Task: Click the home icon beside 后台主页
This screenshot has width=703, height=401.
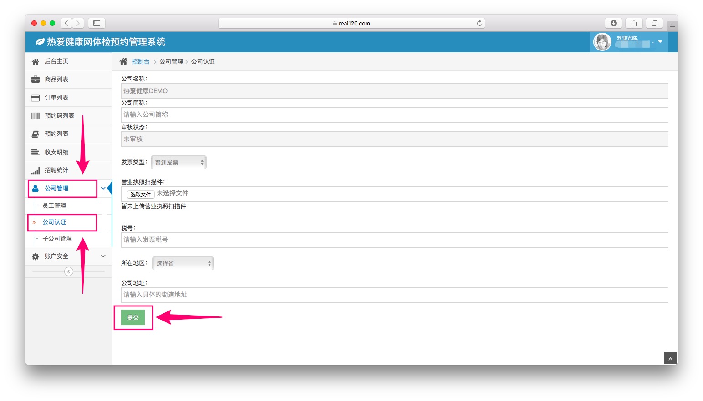Action: pyautogui.click(x=35, y=61)
